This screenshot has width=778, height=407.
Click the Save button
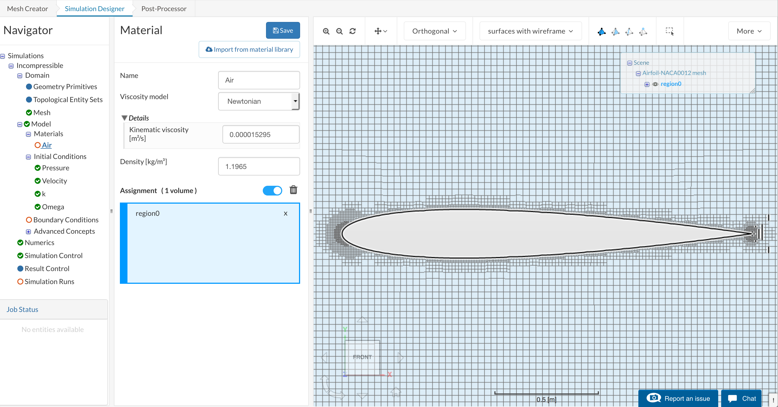coord(283,30)
